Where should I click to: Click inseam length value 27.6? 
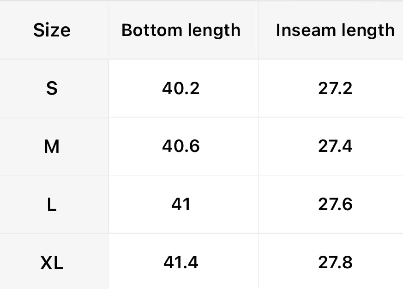335,205
